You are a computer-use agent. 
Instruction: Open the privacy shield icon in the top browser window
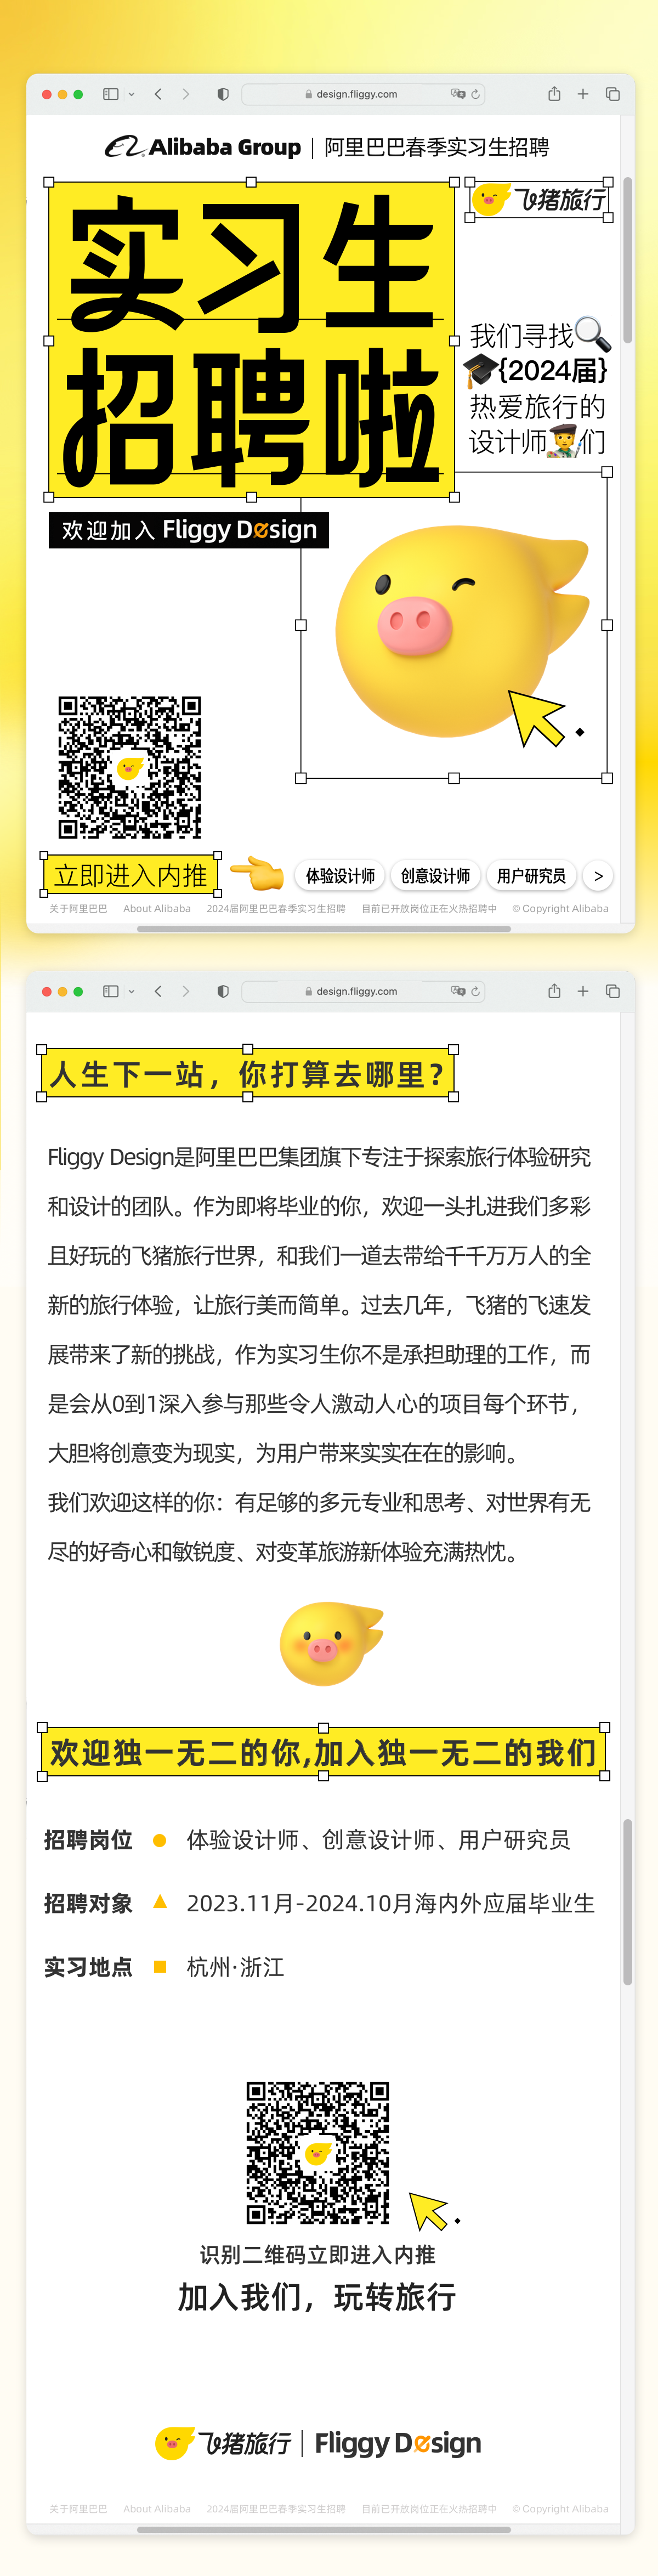223,94
